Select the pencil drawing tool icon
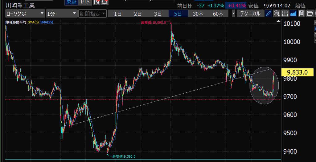This screenshot has width=316, height=162. pyautogui.click(x=269, y=13)
